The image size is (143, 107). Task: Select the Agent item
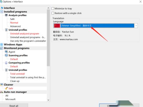[x=12, y=52]
